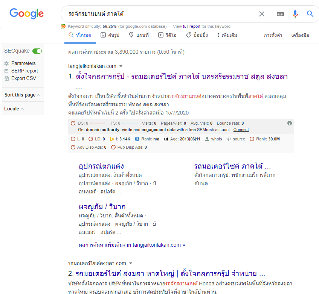Open the เพิ่มเติม (More) menu
The width and height of the screenshot is (319, 294).
(227, 35)
